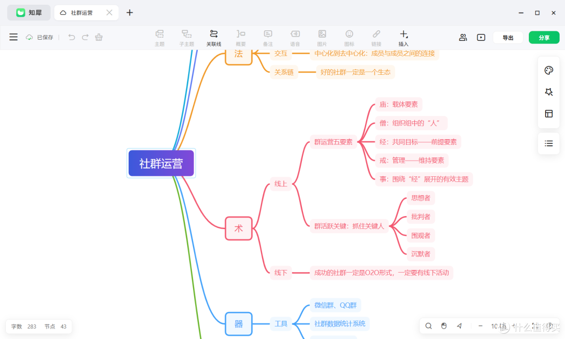
Task: Click the 导出 export button
Action: click(x=508, y=38)
